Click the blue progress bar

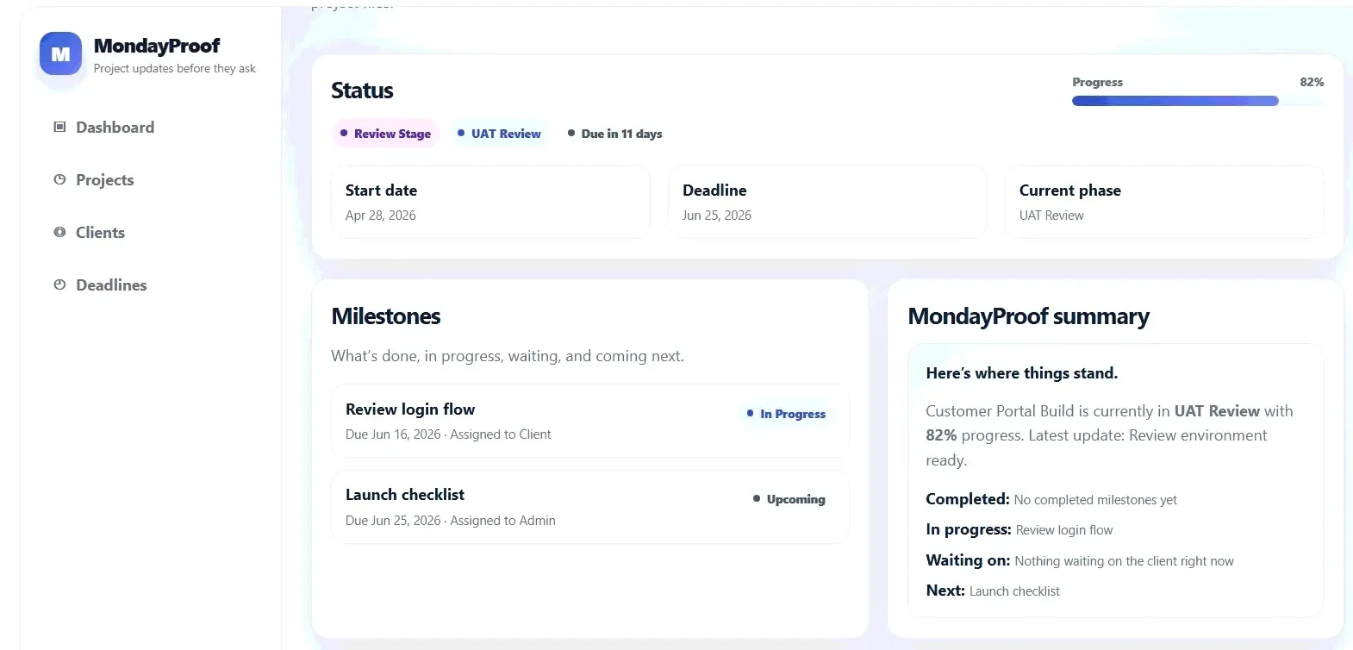(x=1175, y=101)
